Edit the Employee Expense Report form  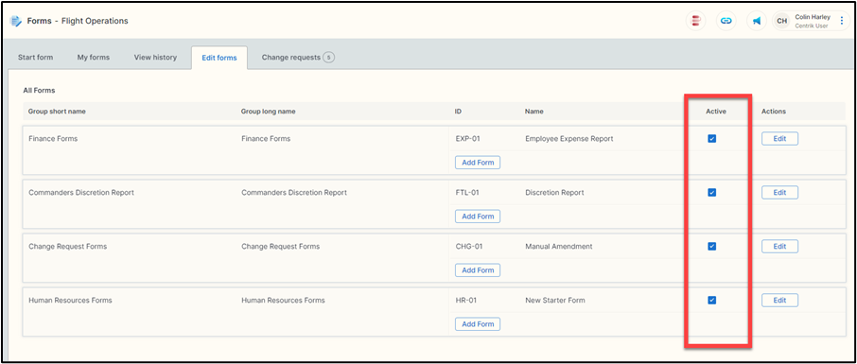[x=780, y=139]
